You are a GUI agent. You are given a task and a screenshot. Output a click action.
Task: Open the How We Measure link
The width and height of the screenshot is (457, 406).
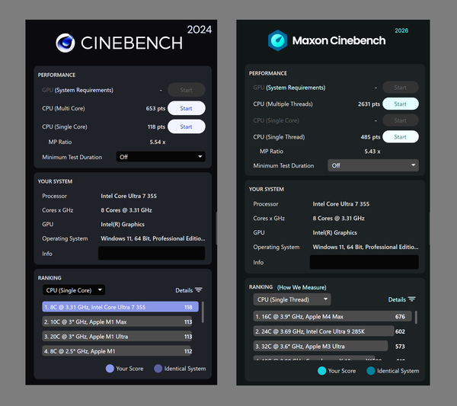302,287
